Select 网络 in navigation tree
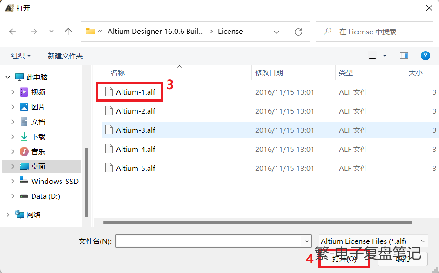 (34, 214)
